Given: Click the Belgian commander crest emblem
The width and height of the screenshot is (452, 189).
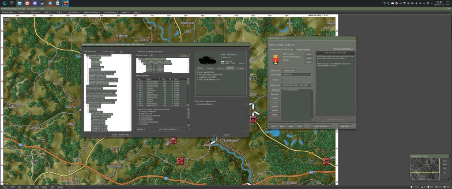Looking at the screenshot, I should (276, 59).
